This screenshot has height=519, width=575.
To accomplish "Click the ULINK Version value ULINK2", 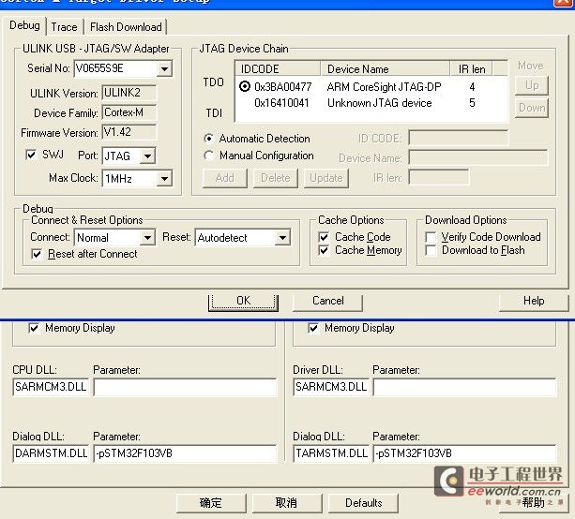I will (x=129, y=93).
